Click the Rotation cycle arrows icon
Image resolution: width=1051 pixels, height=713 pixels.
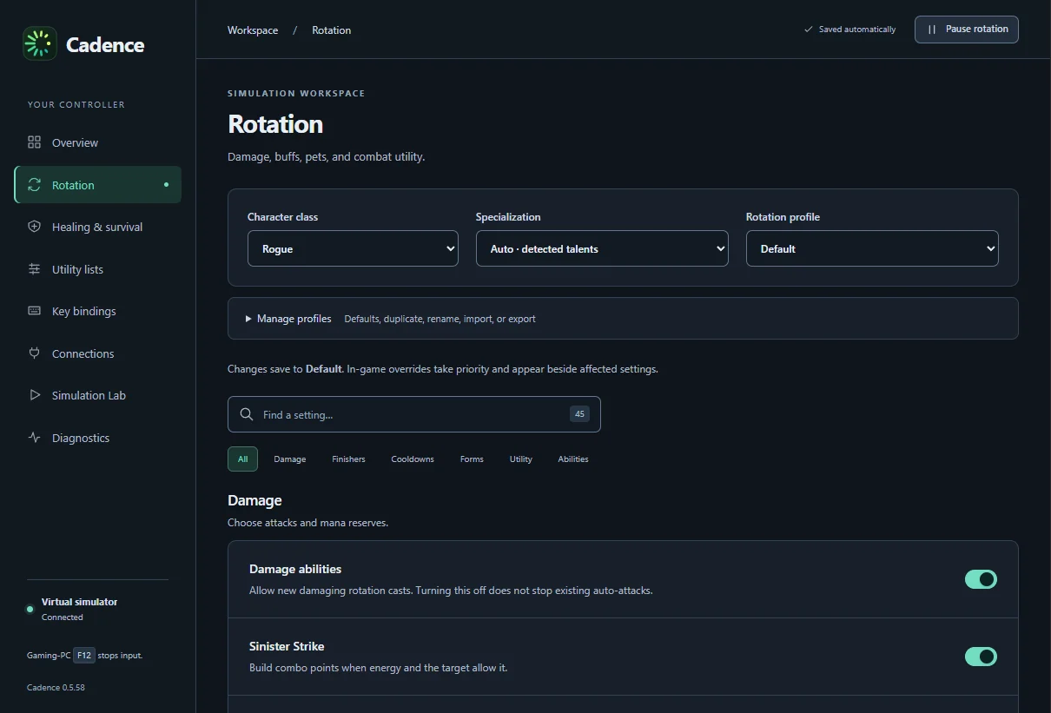pos(35,185)
